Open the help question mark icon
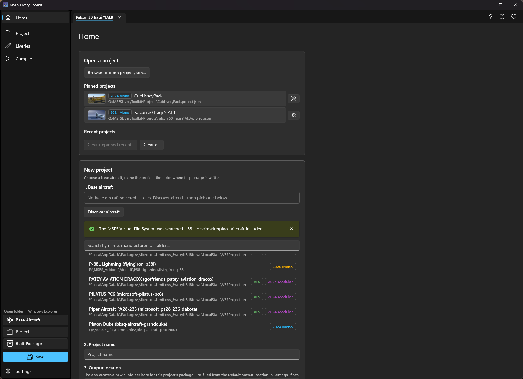The width and height of the screenshot is (523, 379). (x=490, y=17)
